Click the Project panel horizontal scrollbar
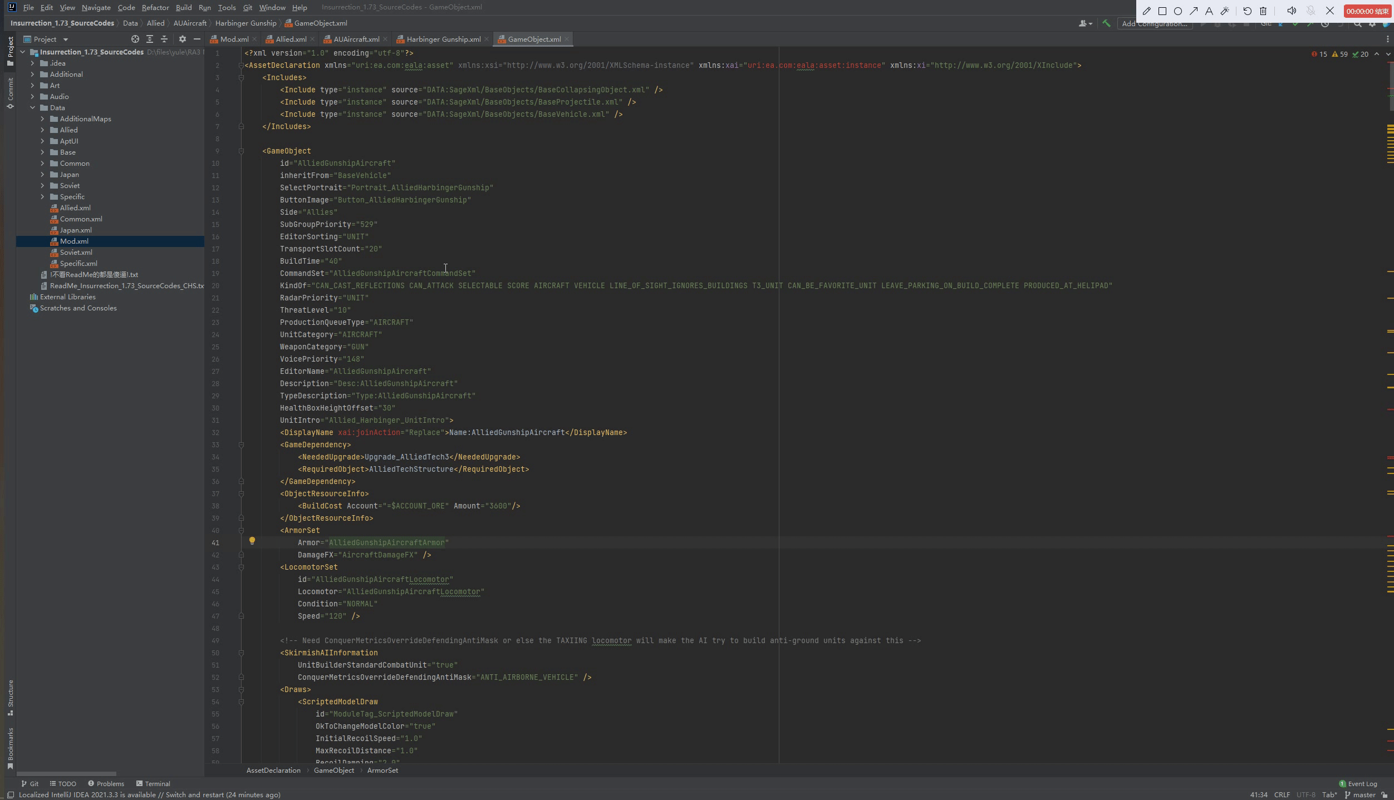Screen dimensions: 1394x800 (67, 773)
